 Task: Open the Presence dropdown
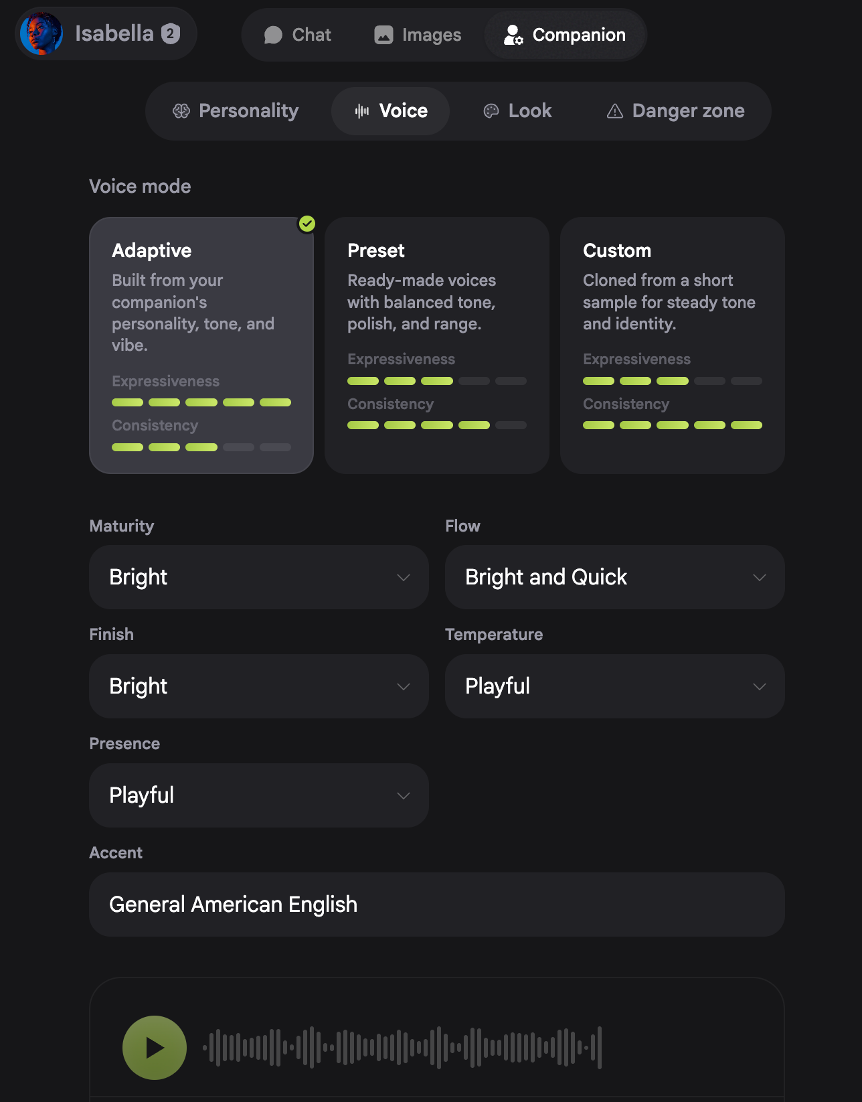pos(259,795)
